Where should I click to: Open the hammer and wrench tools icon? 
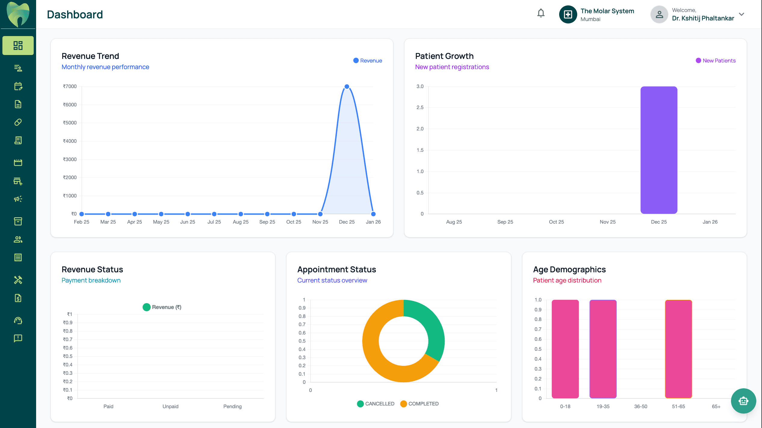[x=18, y=280]
